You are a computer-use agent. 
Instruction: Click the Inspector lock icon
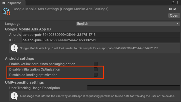[173, 3]
